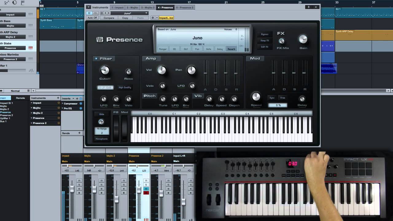Go to the next preset arrow

point(109,13)
